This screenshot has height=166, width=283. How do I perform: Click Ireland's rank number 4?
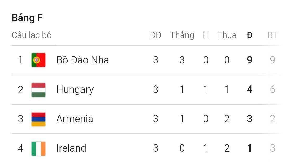point(20,148)
